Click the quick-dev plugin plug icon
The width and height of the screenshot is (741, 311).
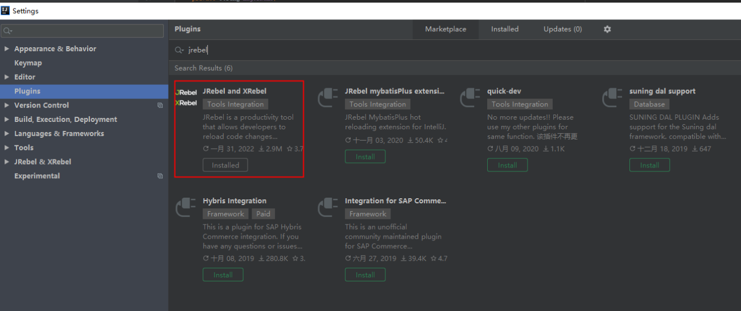[470, 97]
